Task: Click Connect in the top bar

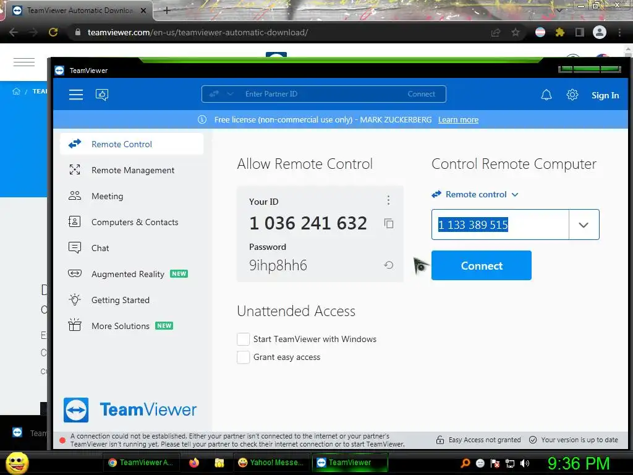Action: pos(421,94)
